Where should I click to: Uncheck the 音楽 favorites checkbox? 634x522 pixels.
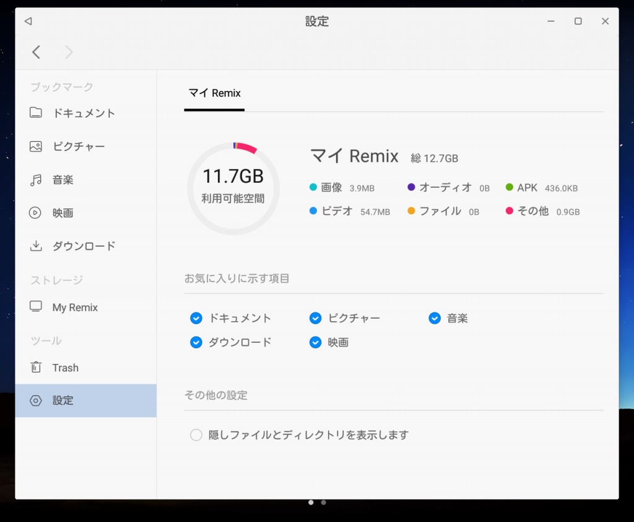click(x=435, y=318)
